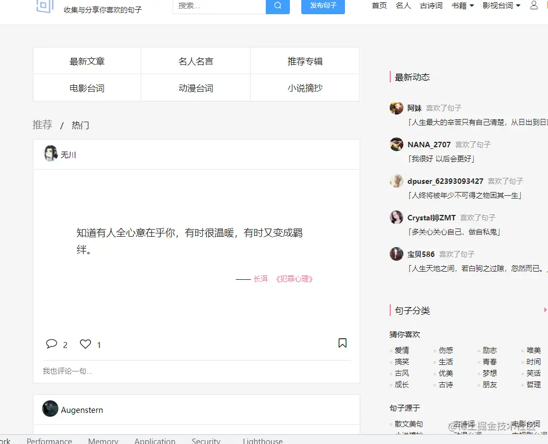Viewport: 548px width, 444px height.
Task: Select the 哲理 category
Action: [534, 385]
